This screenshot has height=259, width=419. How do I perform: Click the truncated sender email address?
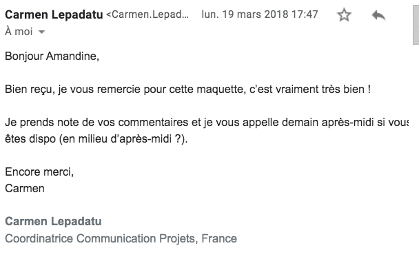click(x=147, y=14)
